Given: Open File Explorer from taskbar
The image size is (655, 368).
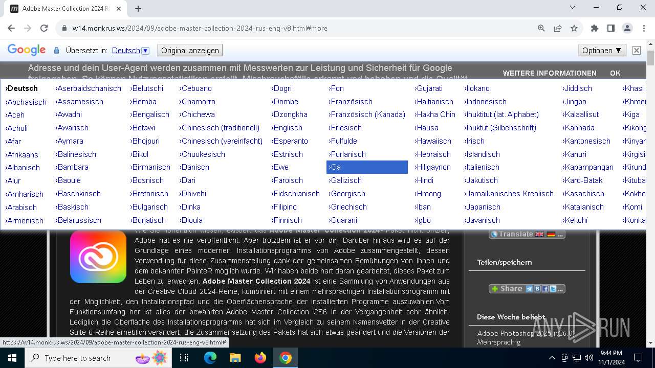Looking at the screenshot, I should (x=235, y=358).
